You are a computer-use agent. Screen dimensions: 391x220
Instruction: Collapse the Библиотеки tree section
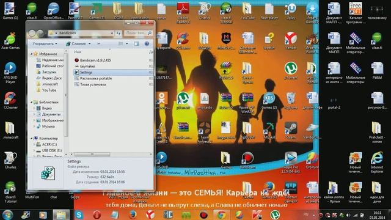(32, 102)
